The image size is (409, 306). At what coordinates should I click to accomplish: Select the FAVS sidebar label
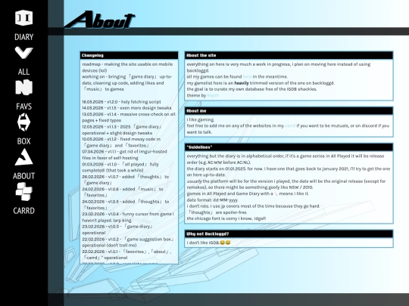(23, 107)
